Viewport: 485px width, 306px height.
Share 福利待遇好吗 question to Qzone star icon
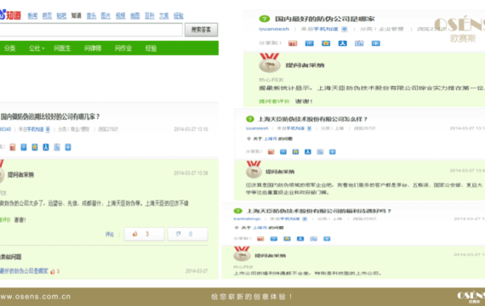tap(287, 239)
